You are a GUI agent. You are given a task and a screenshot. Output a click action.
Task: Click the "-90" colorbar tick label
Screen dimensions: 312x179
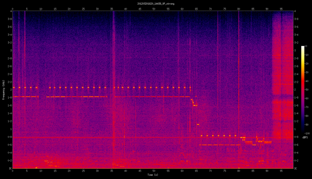point(306,125)
